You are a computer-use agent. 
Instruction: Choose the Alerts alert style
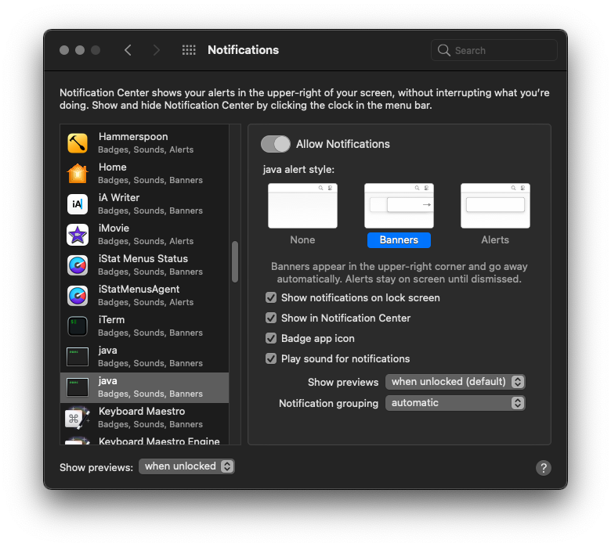495,207
